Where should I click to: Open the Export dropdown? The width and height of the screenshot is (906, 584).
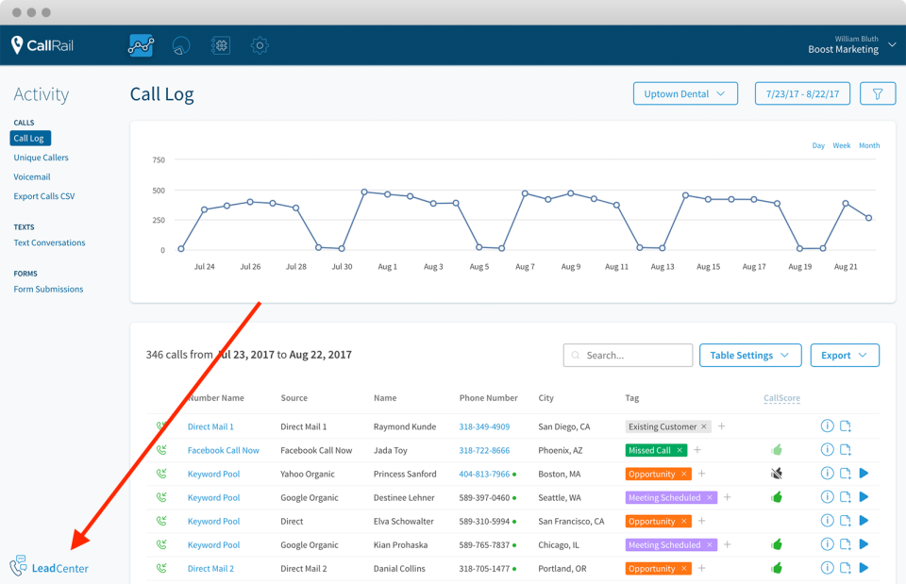tap(845, 356)
